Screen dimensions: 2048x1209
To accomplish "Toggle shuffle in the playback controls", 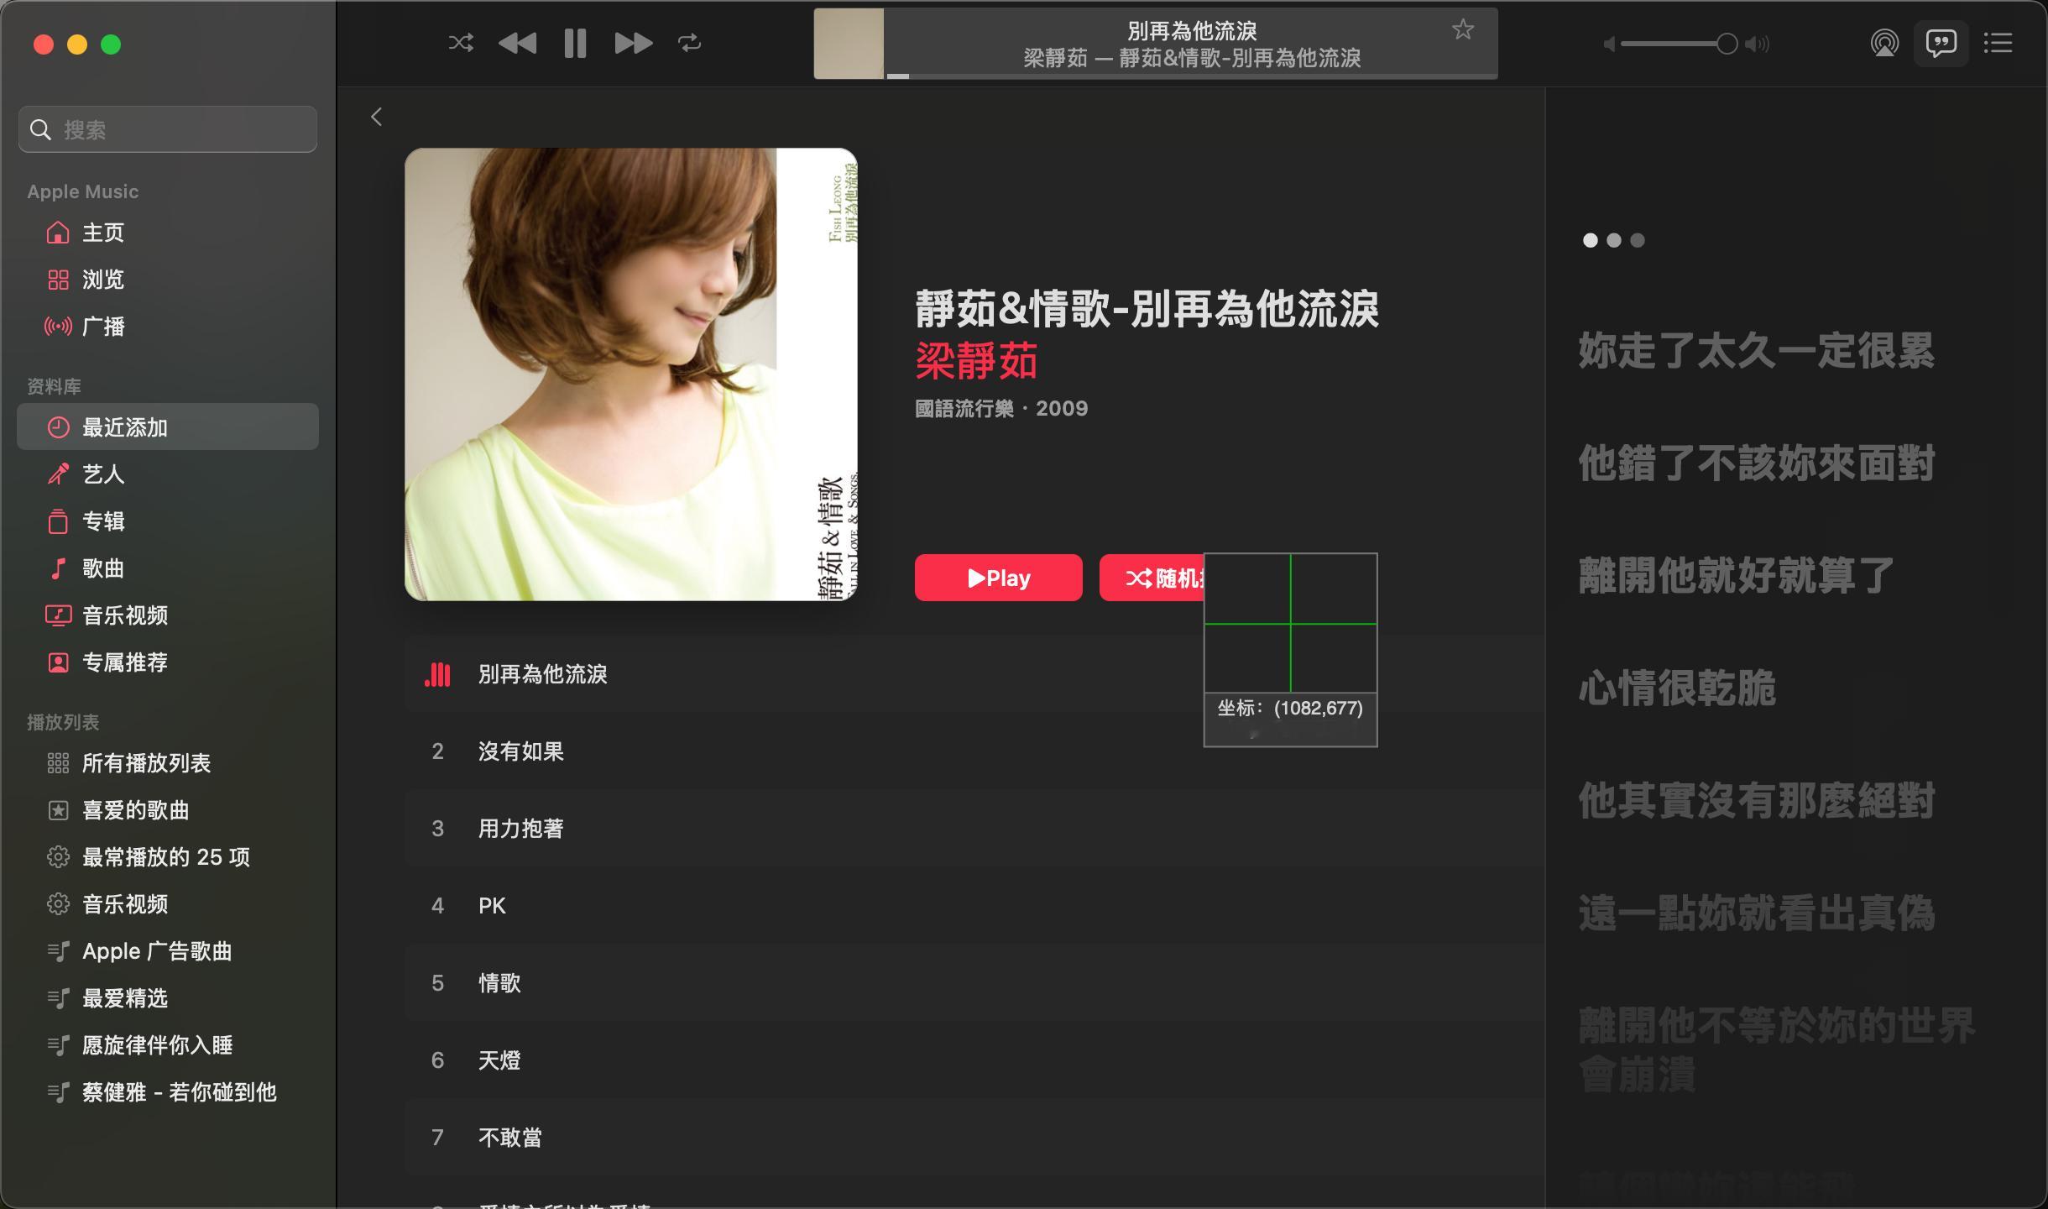I will pos(461,43).
